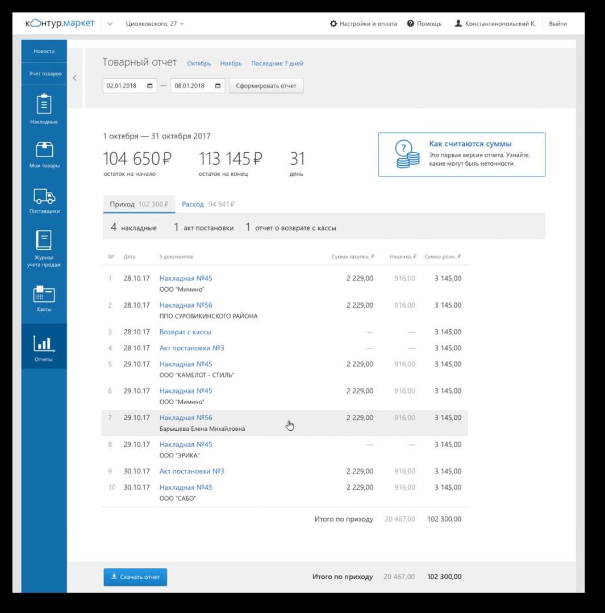Open calendar picker for start date 02.01.2018
Image resolution: width=605 pixels, height=613 pixels.
[150, 86]
